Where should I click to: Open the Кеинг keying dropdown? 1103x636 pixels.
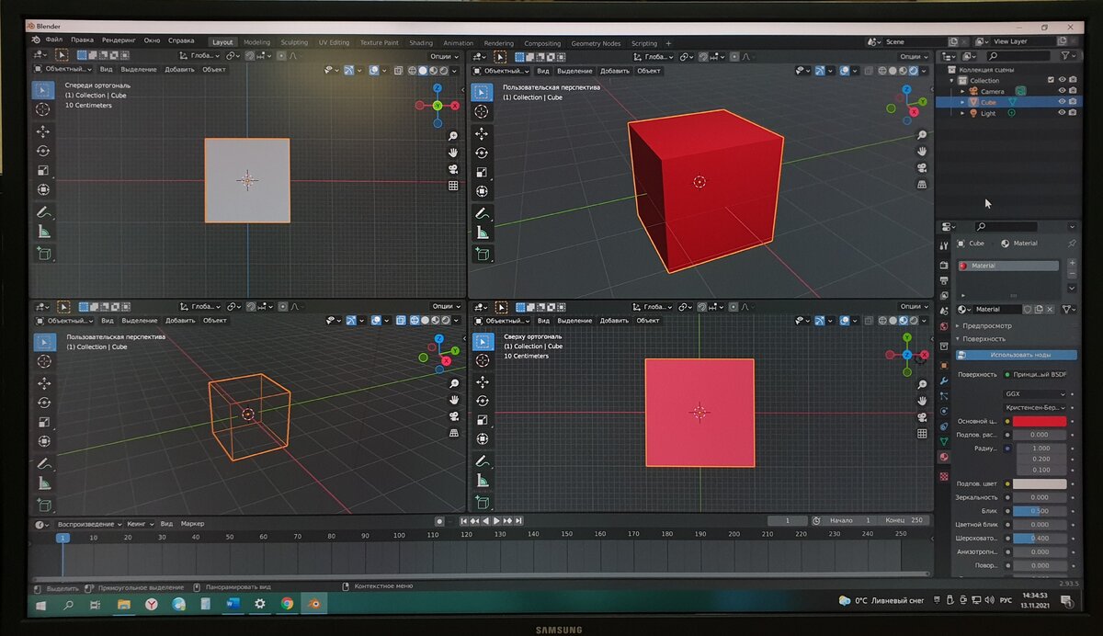(141, 524)
